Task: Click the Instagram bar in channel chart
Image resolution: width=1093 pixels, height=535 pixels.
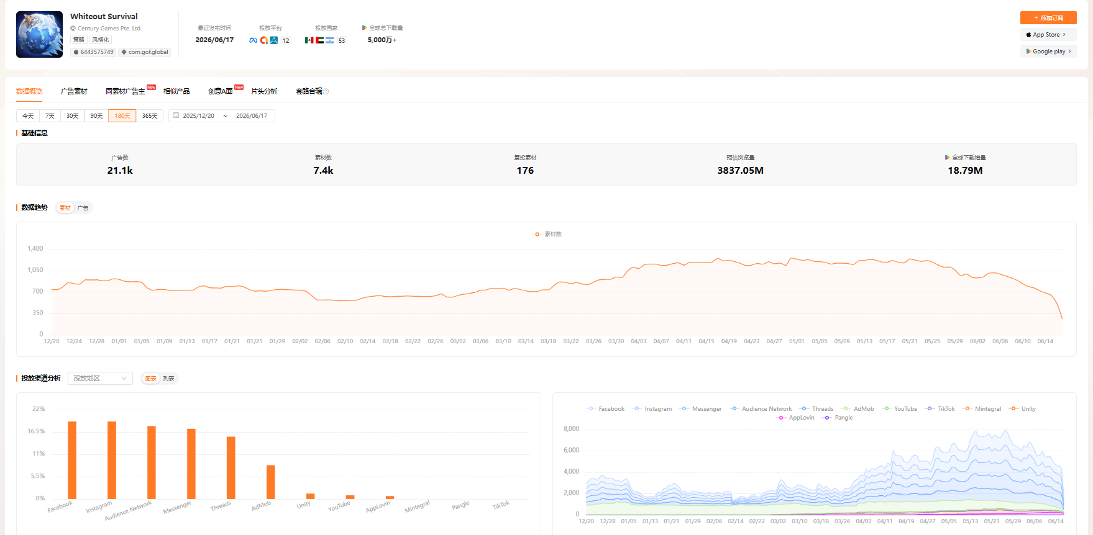Action: click(x=112, y=460)
